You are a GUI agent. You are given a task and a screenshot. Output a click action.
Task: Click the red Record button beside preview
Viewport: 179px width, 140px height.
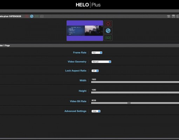pyautogui.click(x=108, y=24)
